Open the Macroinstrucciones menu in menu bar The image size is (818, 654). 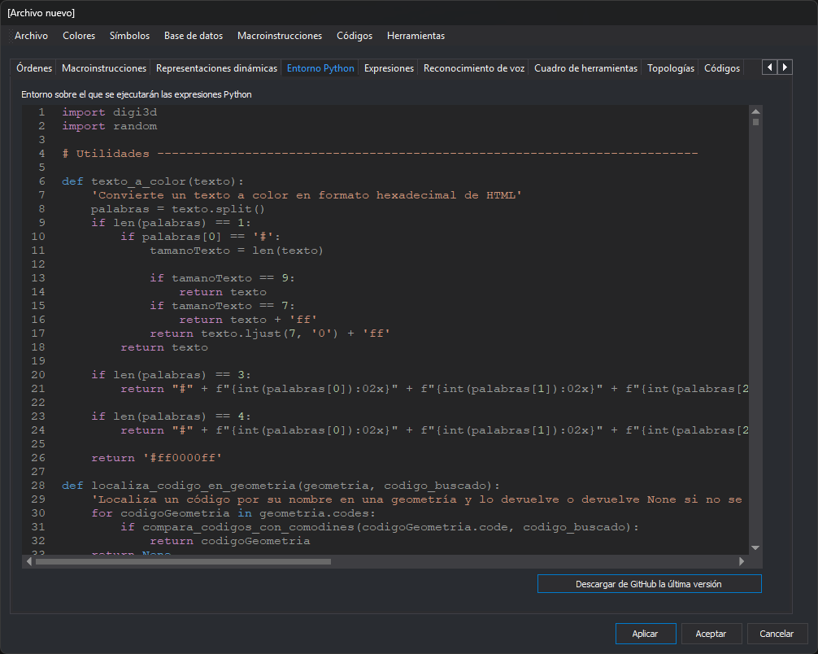pos(280,36)
